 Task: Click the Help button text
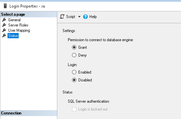click(93, 17)
